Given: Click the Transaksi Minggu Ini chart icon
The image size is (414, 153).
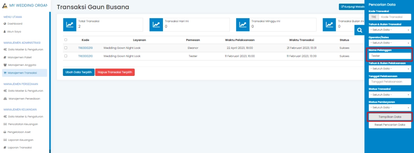Looking at the screenshot, I should click(243, 25).
